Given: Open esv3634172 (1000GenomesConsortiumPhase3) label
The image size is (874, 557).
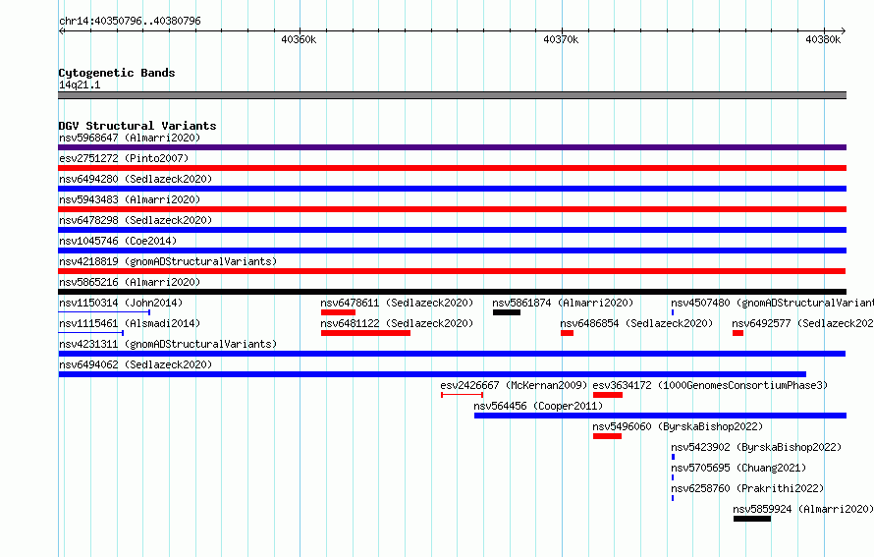Looking at the screenshot, I should click(x=710, y=385).
